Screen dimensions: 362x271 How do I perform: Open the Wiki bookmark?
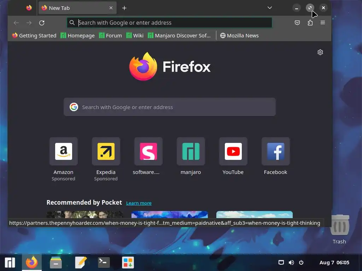(135, 36)
